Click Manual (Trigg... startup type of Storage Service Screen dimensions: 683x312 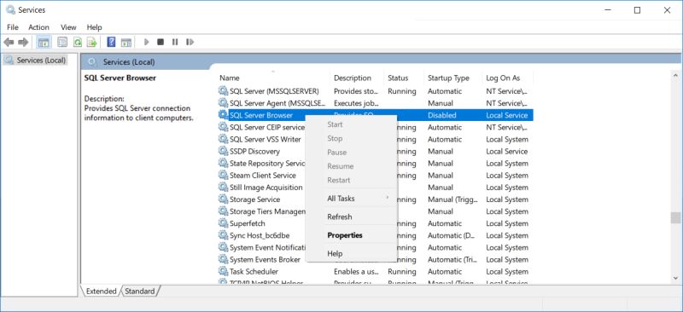pyautogui.click(x=452, y=199)
